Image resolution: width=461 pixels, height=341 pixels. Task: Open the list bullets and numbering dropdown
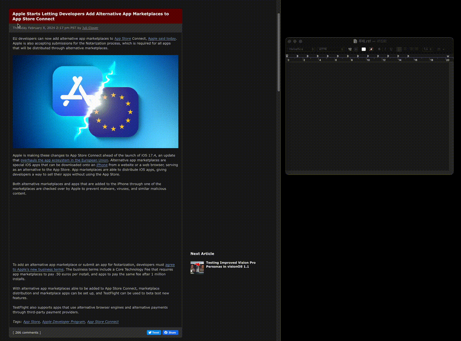point(440,49)
